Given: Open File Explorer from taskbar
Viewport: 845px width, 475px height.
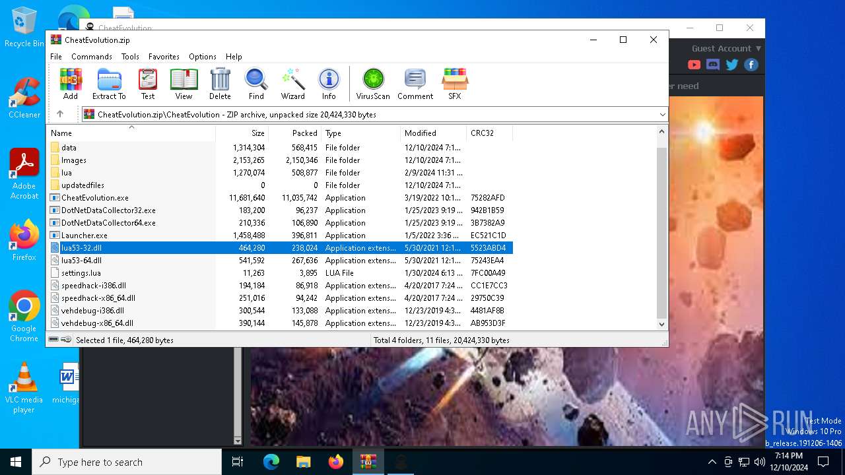Looking at the screenshot, I should [x=304, y=462].
